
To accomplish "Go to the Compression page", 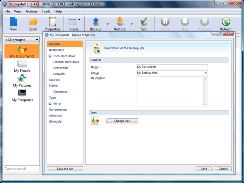I will click(x=58, y=110).
